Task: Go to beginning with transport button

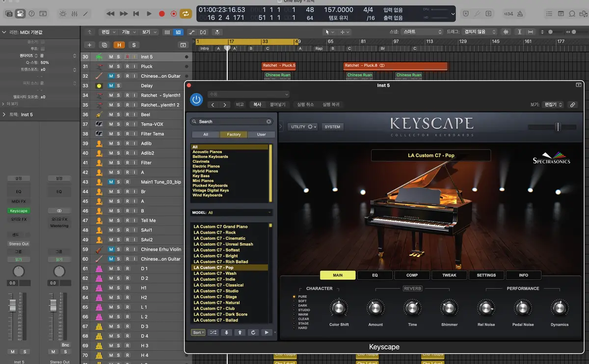Action: pos(136,14)
